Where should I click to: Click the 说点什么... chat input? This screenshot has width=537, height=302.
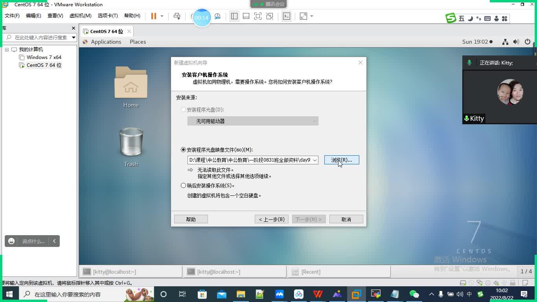tap(33, 241)
